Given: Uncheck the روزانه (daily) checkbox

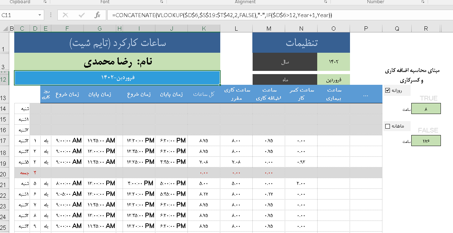Looking at the screenshot, I should [x=387, y=90].
